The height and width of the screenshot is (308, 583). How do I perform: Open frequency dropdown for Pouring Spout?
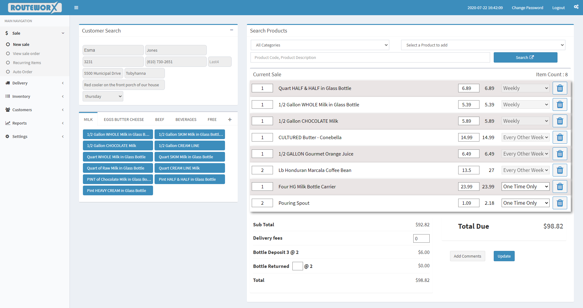pyautogui.click(x=525, y=203)
